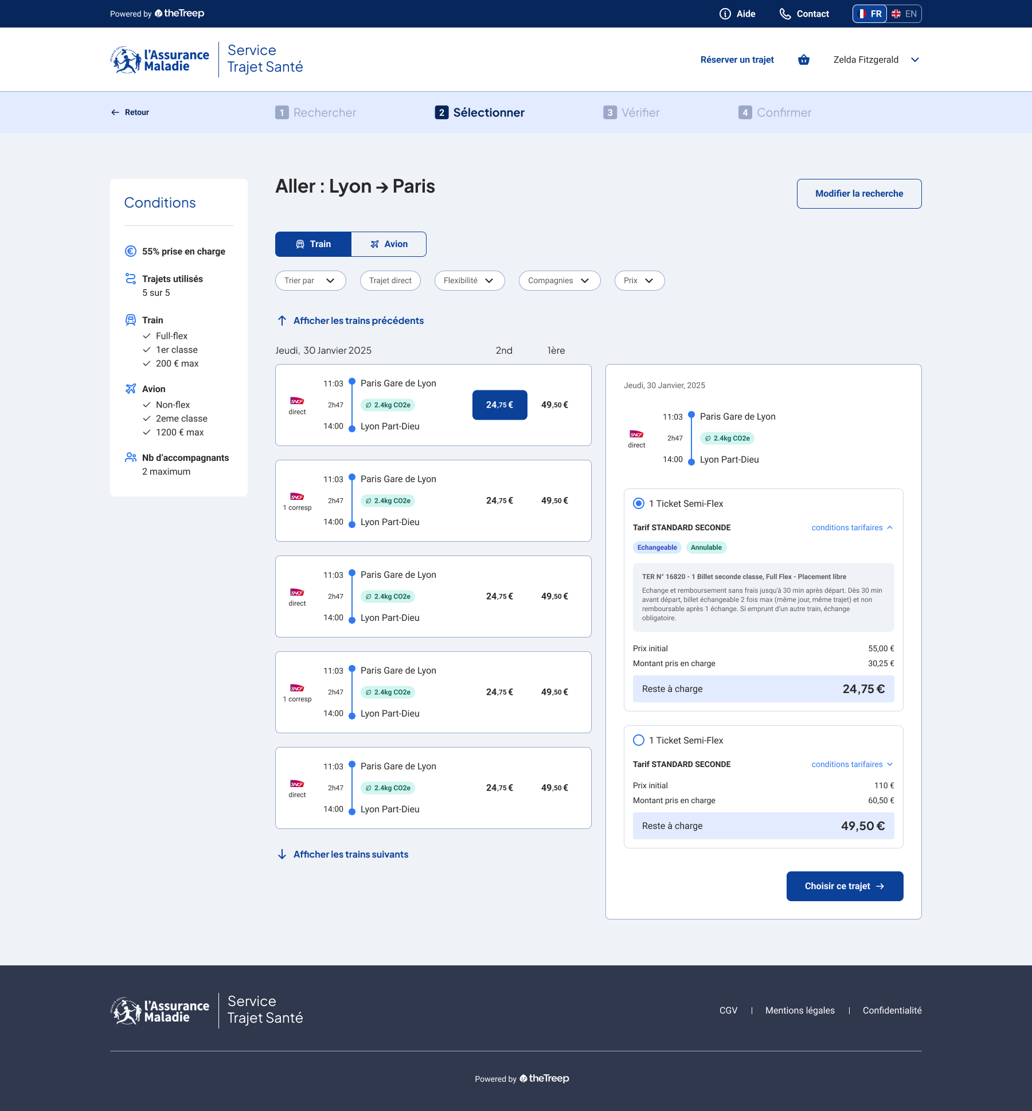Click the Train icon in Conditions panel

pyautogui.click(x=131, y=320)
